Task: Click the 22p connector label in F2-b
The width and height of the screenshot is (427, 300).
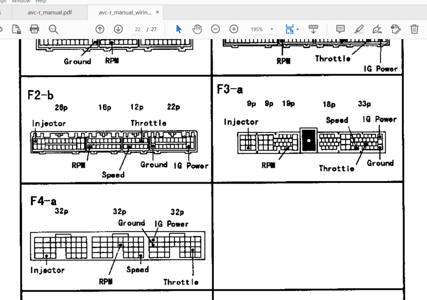Action: pyautogui.click(x=173, y=107)
